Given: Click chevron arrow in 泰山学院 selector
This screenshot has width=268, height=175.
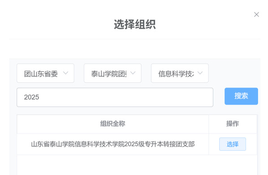Looking at the screenshot, I should 133,73.
